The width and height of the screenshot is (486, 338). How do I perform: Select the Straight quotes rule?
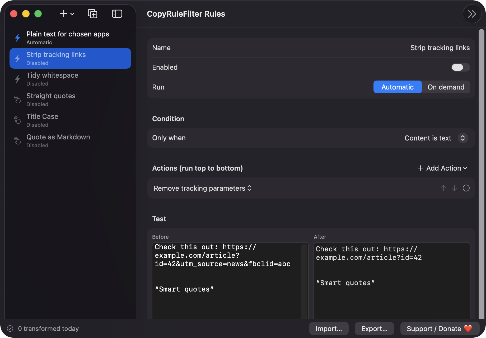[70, 100]
